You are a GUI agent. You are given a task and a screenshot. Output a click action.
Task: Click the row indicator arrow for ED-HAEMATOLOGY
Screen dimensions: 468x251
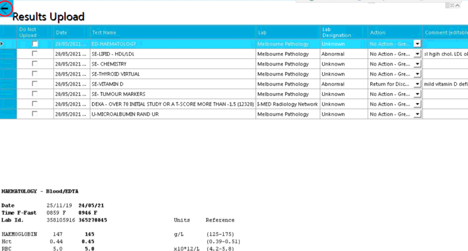[2, 44]
